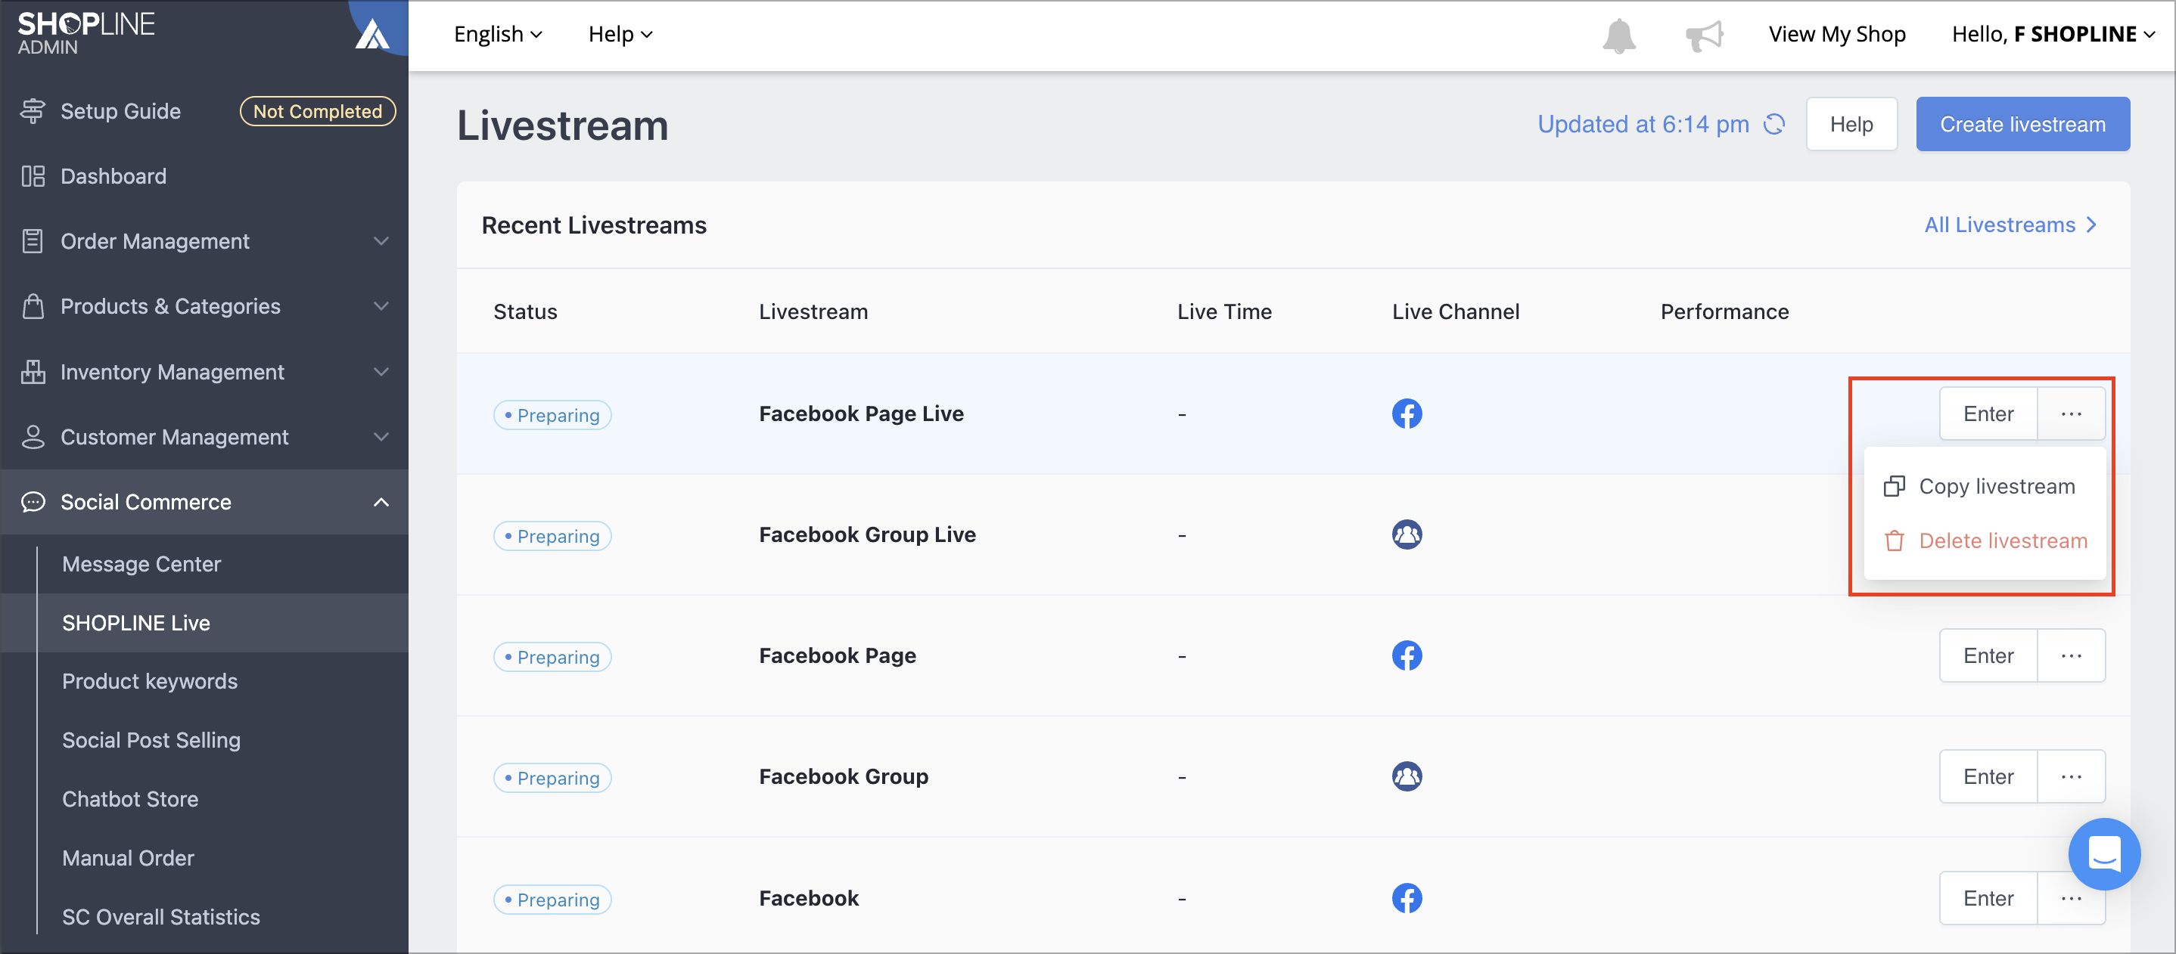Viewport: 2176px width, 954px height.
Task: Click the SHOPLINE Admin logo
Action: point(86,33)
